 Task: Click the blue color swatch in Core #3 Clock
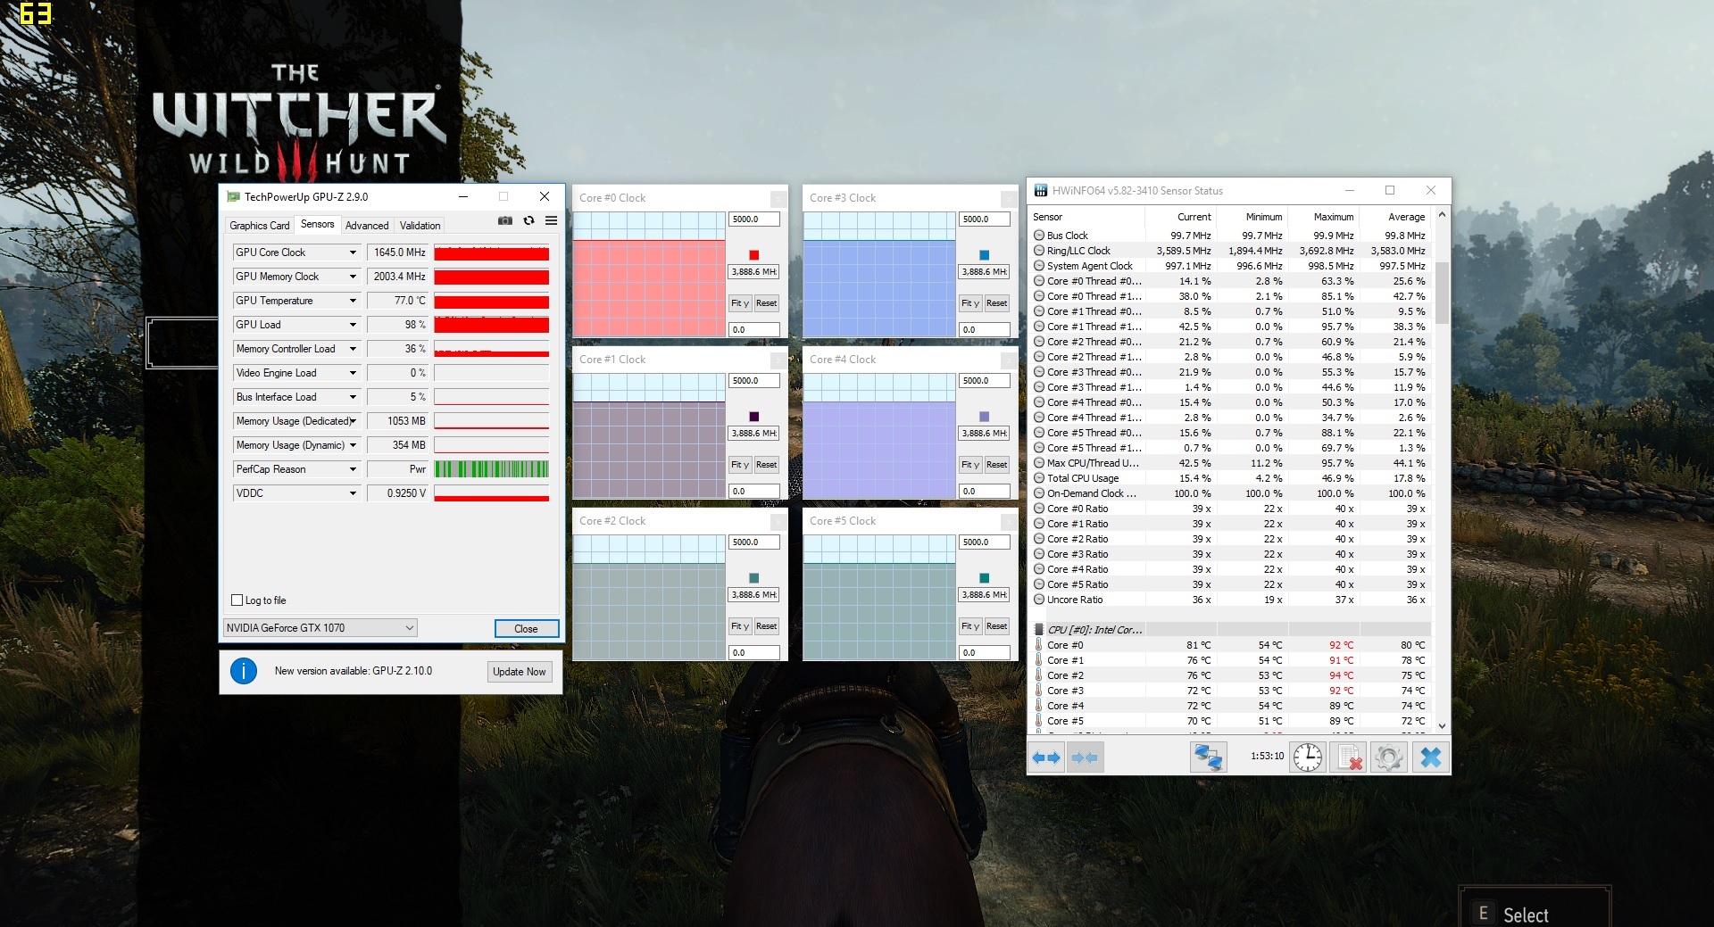(x=985, y=255)
